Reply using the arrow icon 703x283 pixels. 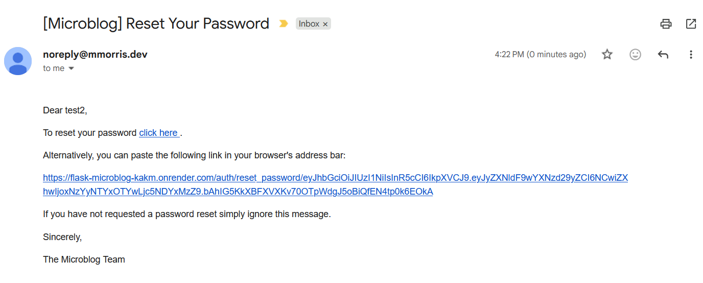click(x=663, y=54)
